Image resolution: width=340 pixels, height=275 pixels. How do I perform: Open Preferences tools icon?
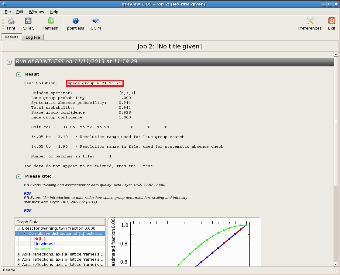click(x=310, y=21)
